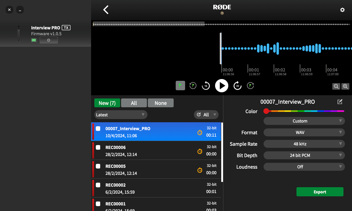
Task: Click stopwatch icon on REC00006 row
Action: coord(200,152)
